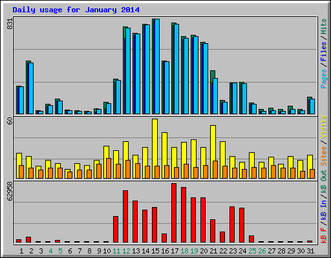This screenshot has height=258, width=331.
Task: Click the orange sites bar for day 12
Action: coord(128,169)
